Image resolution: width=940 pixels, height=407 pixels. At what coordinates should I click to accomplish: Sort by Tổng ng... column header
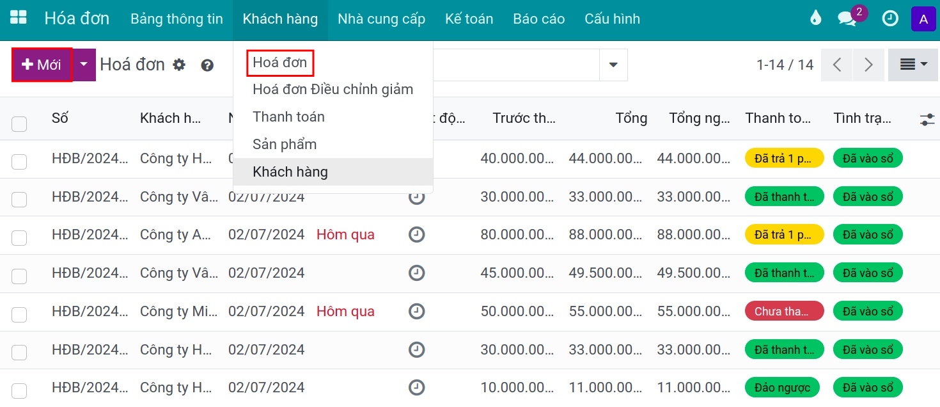tap(700, 118)
